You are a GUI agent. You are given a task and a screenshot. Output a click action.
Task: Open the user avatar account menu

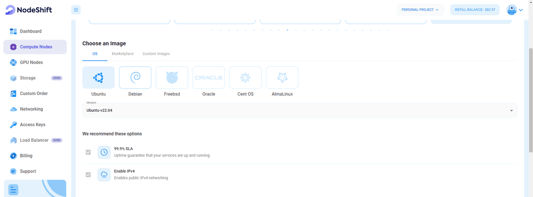514,10
